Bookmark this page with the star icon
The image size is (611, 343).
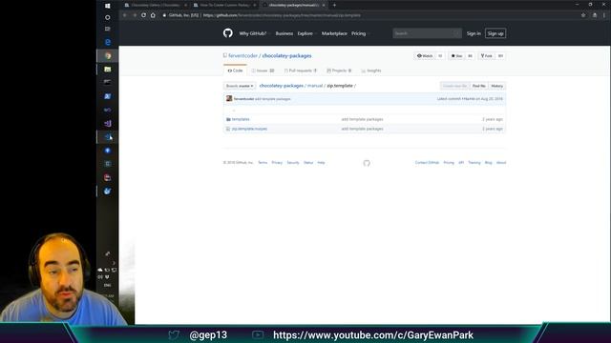click(583, 15)
